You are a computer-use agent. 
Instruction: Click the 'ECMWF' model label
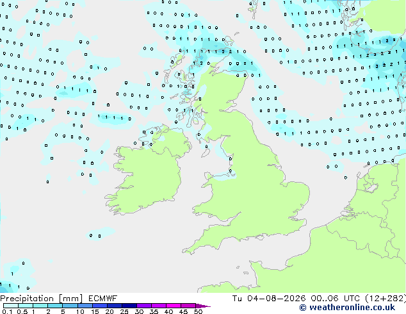[103, 299]
